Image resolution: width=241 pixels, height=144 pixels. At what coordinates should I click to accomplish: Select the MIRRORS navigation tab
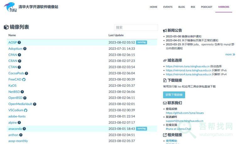coord(224,7)
